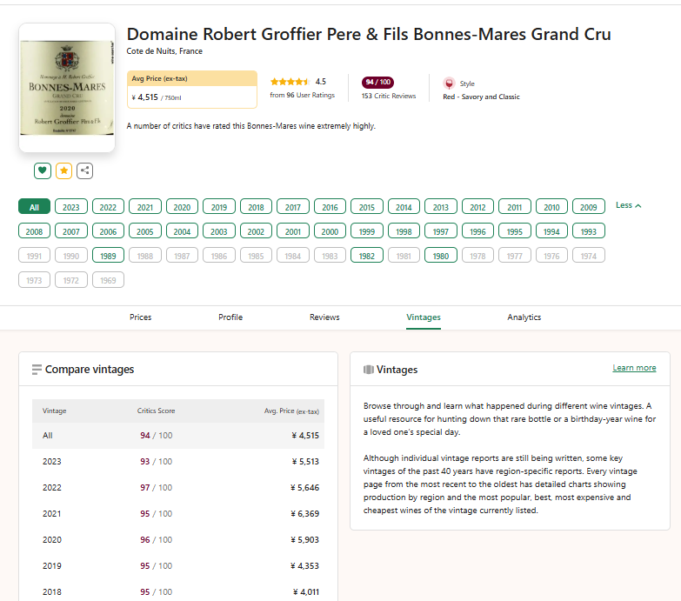This screenshot has height=601, width=681.
Task: Switch to the Prices tab
Action: [x=140, y=317]
